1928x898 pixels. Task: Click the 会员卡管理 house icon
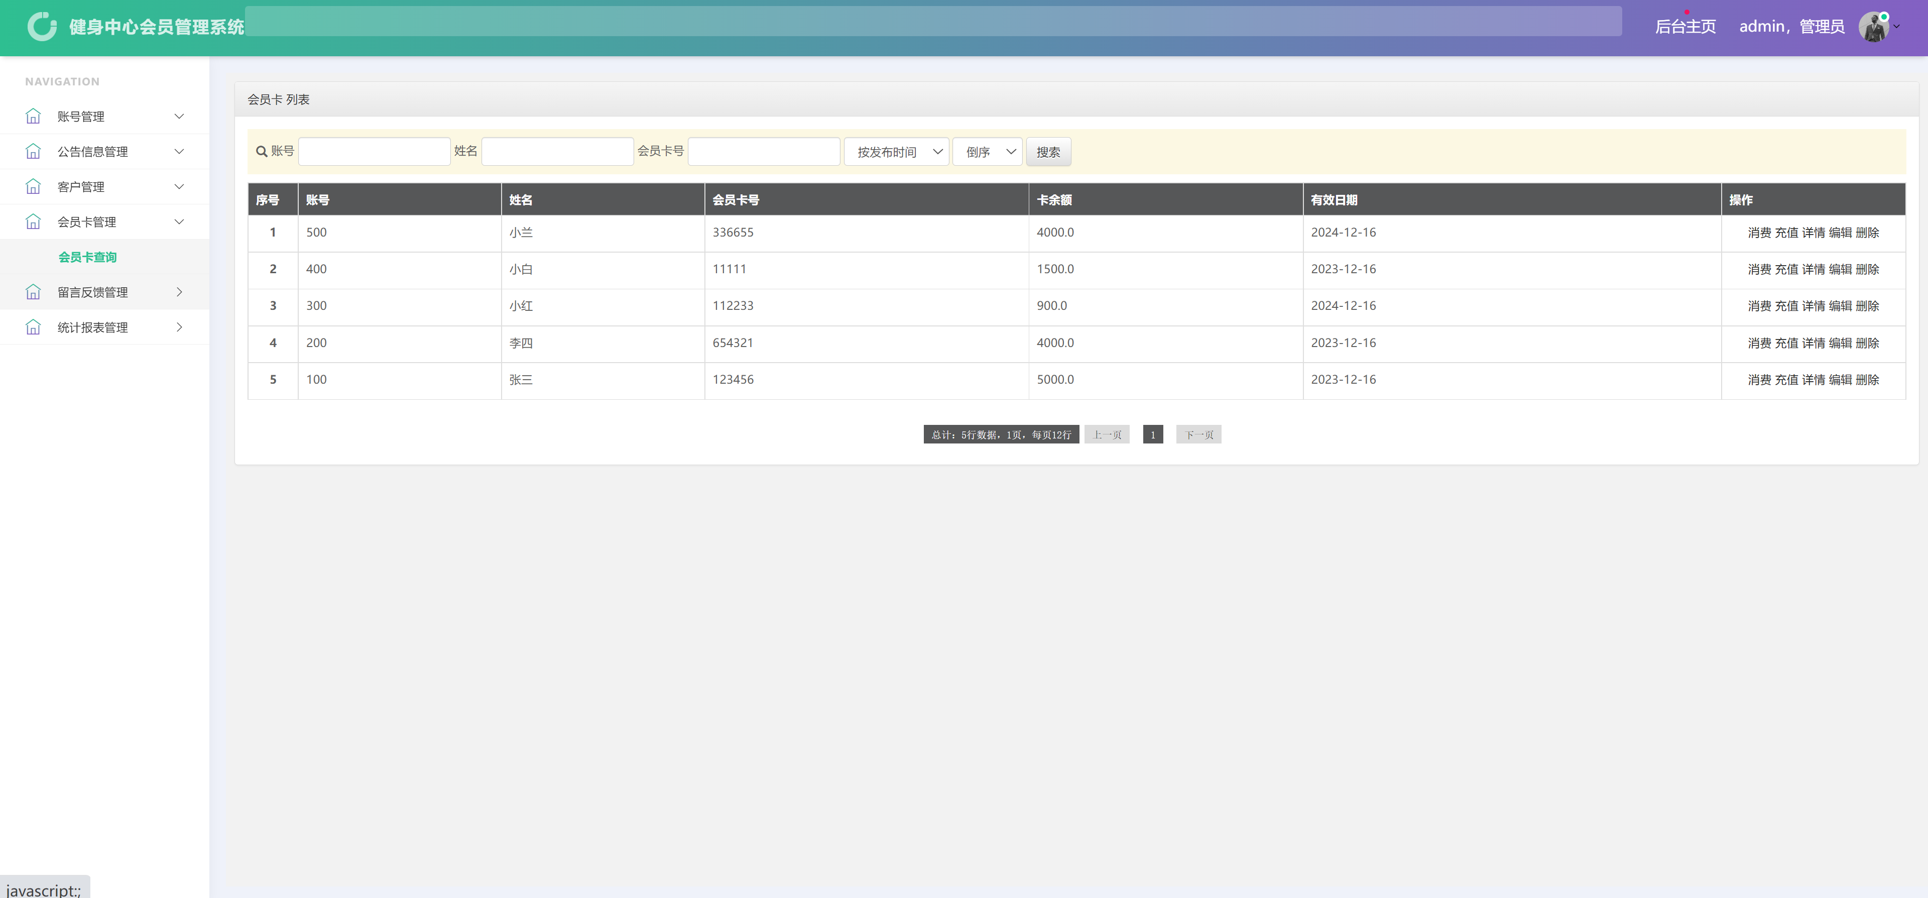(x=34, y=221)
